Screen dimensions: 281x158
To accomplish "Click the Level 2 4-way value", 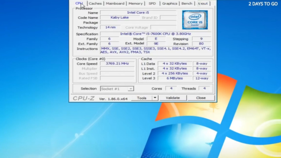I will point(202,73).
